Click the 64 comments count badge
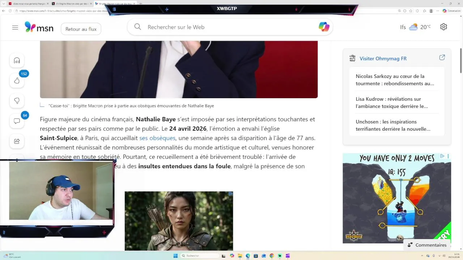The width and height of the screenshot is (463, 260). (25, 116)
